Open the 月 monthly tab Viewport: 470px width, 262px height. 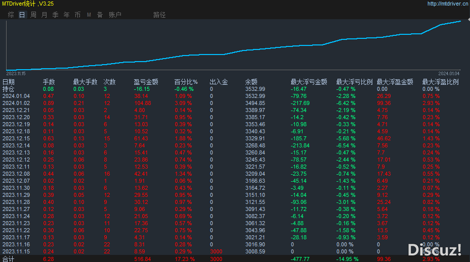click(45, 15)
